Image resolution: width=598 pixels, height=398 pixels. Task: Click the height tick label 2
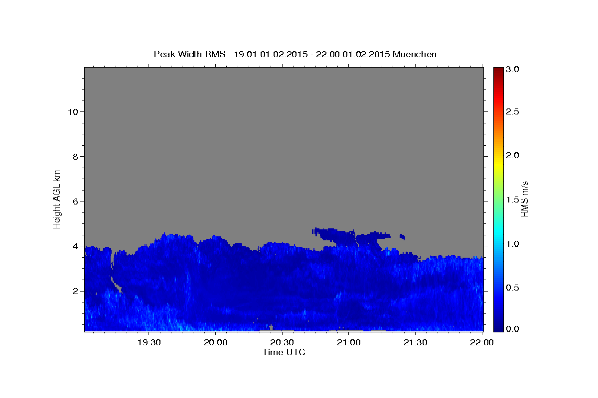[76, 291]
